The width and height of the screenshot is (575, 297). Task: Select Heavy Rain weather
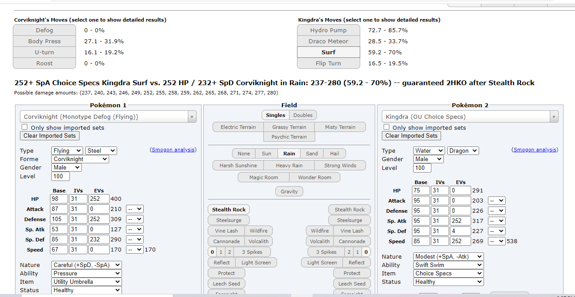pyautogui.click(x=289, y=165)
